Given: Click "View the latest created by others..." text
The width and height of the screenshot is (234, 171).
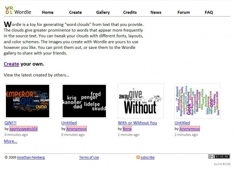Looking at the screenshot, I should (37, 75).
